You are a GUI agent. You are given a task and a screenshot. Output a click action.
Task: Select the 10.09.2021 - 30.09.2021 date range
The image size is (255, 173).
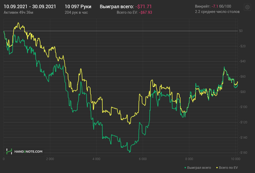point(30,7)
